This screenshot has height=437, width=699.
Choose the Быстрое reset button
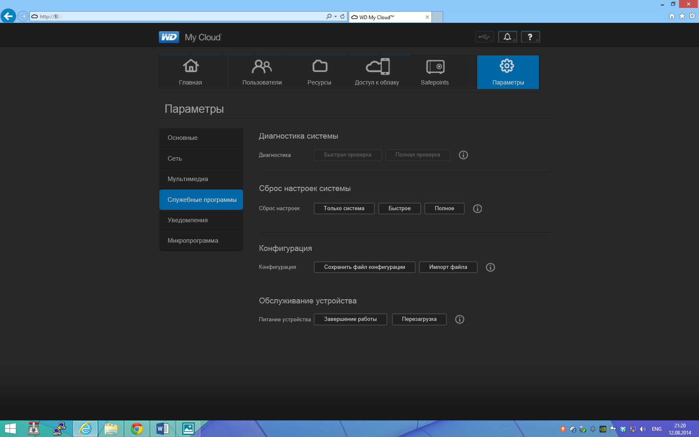point(399,209)
